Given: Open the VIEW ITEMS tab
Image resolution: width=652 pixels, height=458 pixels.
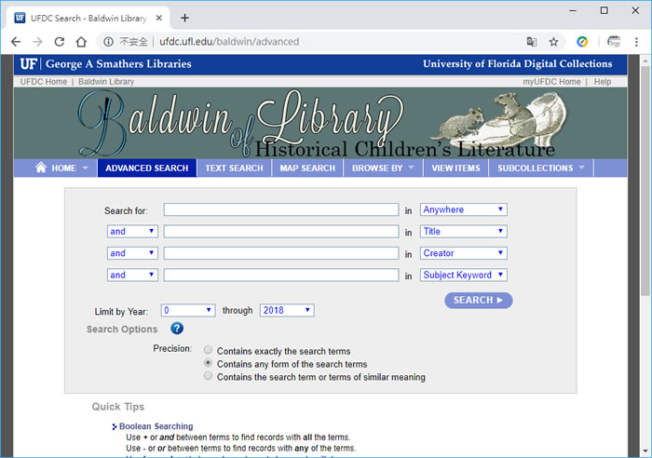Looking at the screenshot, I should [x=455, y=168].
